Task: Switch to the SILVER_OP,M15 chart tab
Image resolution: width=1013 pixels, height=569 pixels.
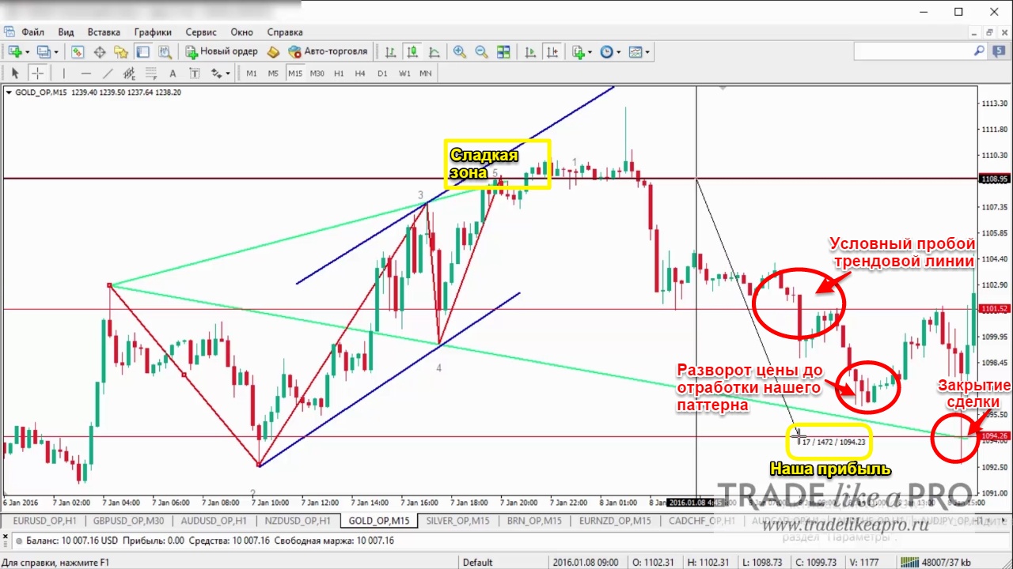Action: 457,521
